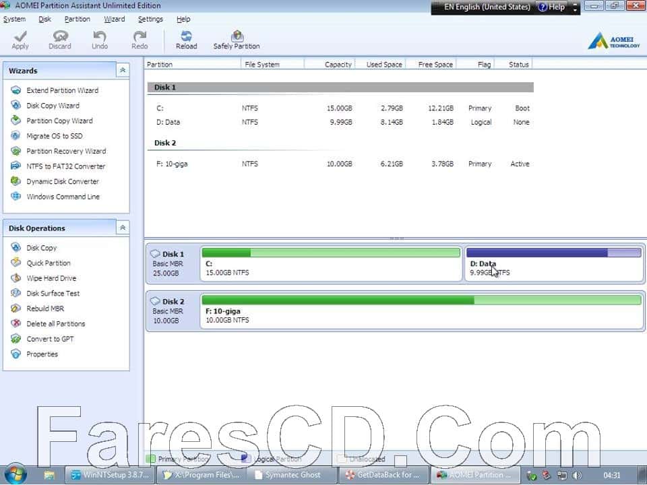Screen dimensions: 647x485
Task: Click Disk Copy under Disk Operations
Action: click(x=41, y=248)
